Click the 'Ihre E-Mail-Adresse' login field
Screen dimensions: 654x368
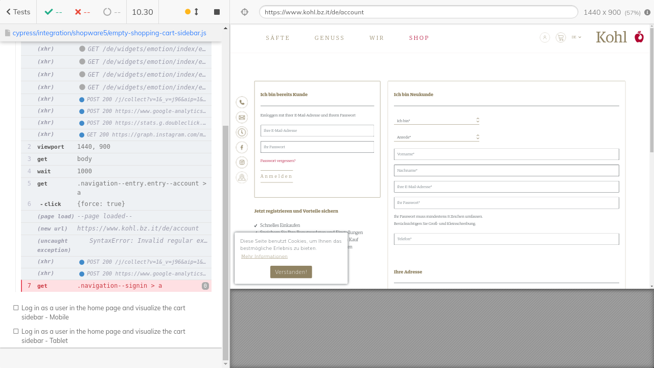click(317, 131)
